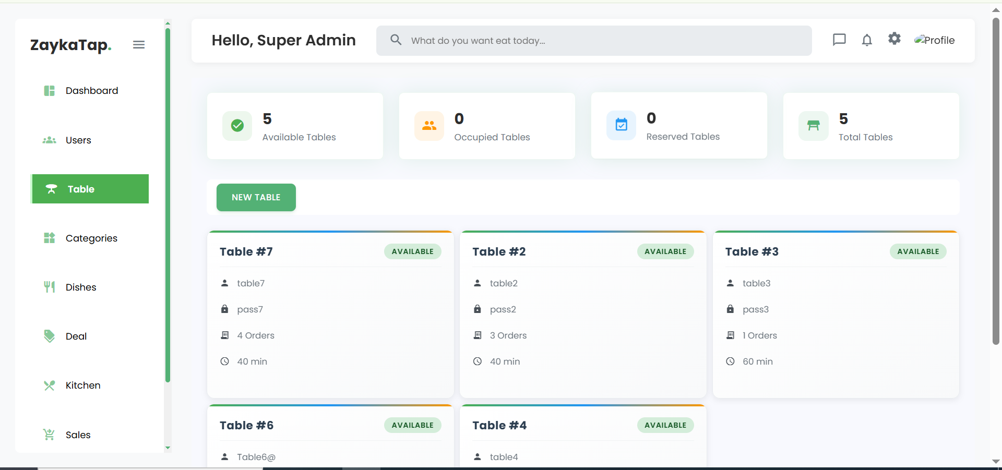
Task: Click the AVAILABLE badge on Table #7
Action: coord(412,251)
